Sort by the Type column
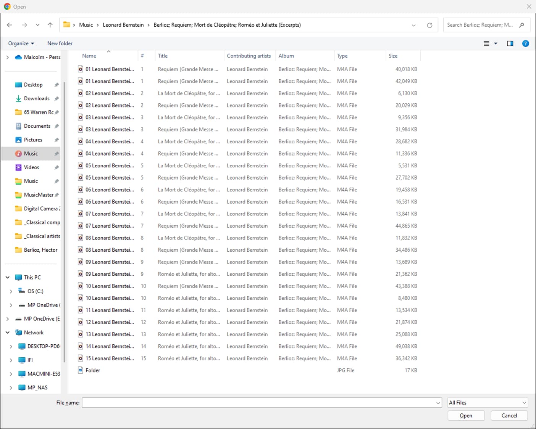 342,56
